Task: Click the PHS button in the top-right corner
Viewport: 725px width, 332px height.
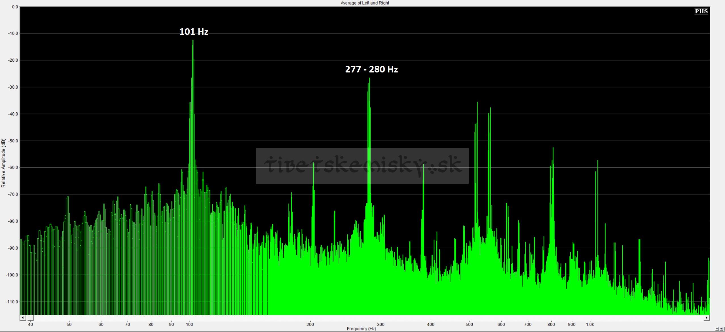Action: 701,11
